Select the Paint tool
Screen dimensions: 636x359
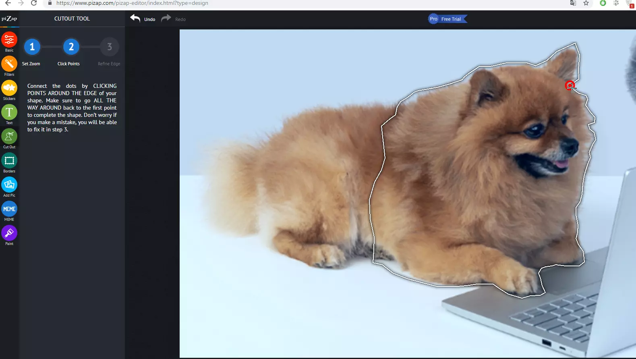[x=9, y=233]
